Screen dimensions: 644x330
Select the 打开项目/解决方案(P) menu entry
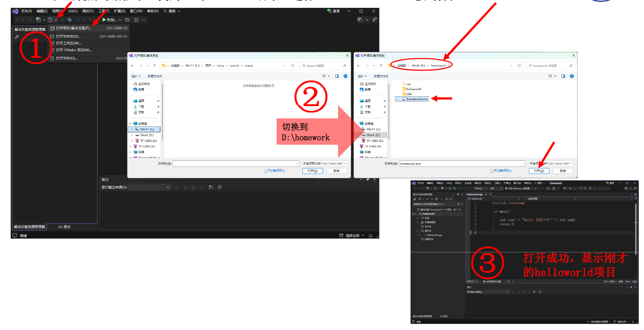click(74, 28)
